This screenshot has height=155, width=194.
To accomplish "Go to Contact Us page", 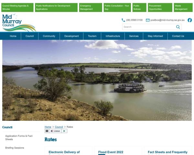I will pyautogui.click(x=178, y=36).
